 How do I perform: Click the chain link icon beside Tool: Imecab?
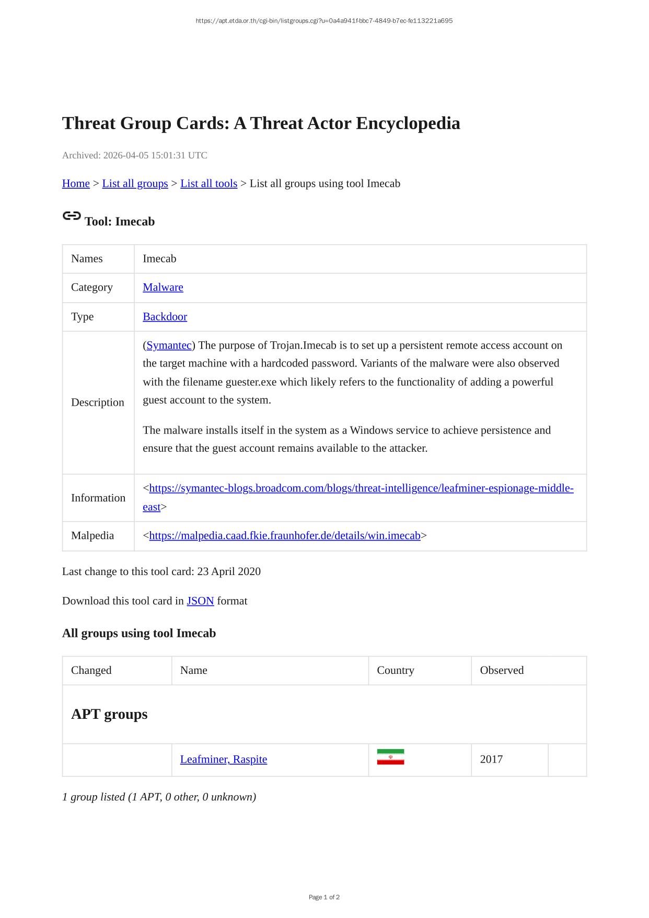[x=72, y=216]
